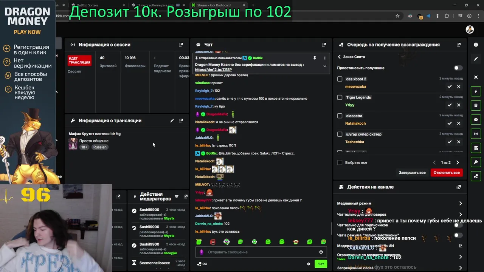Approve das xboot 2 reward with checkmark
This screenshot has height=272, width=484.
(450, 87)
